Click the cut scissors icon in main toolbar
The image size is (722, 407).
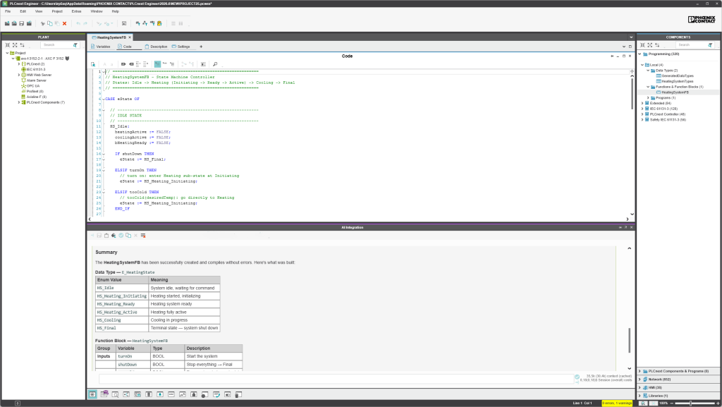click(42, 23)
